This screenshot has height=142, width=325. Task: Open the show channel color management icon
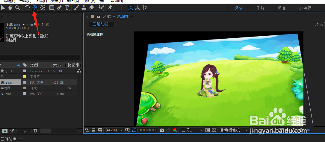[175, 130]
